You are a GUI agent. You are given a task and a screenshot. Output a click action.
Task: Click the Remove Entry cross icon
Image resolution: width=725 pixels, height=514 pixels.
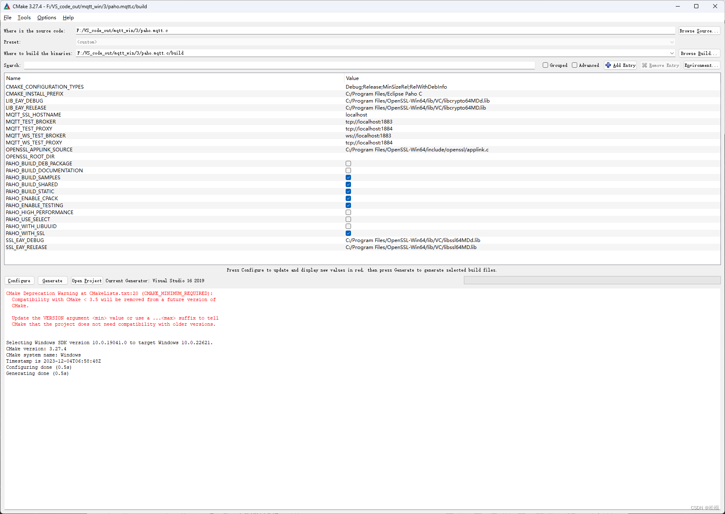tap(645, 65)
